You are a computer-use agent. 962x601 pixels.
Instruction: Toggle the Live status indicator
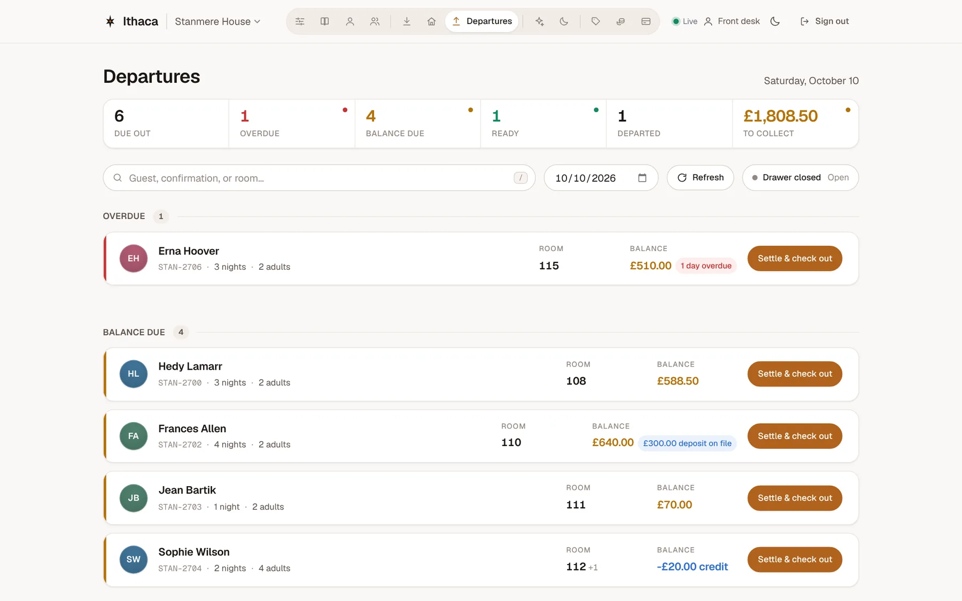pos(685,21)
